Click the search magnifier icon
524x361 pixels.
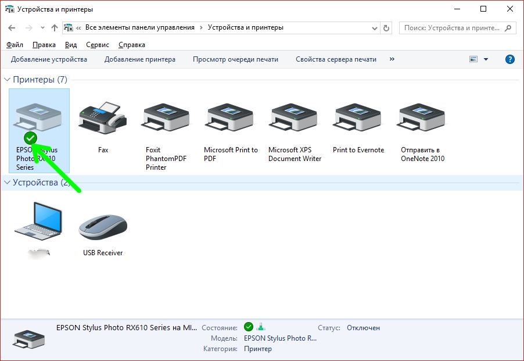pyautogui.click(x=508, y=28)
